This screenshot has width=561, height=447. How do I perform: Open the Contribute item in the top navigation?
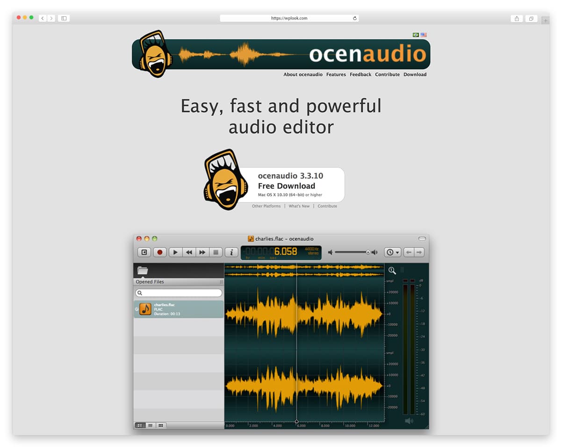click(x=387, y=74)
